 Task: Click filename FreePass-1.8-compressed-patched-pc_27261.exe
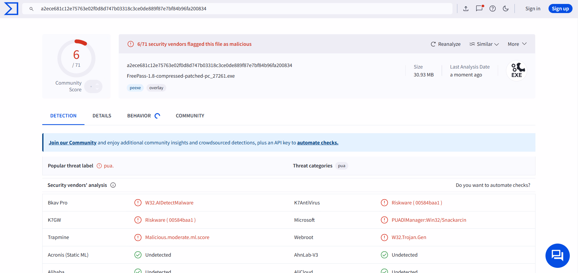tap(181, 76)
